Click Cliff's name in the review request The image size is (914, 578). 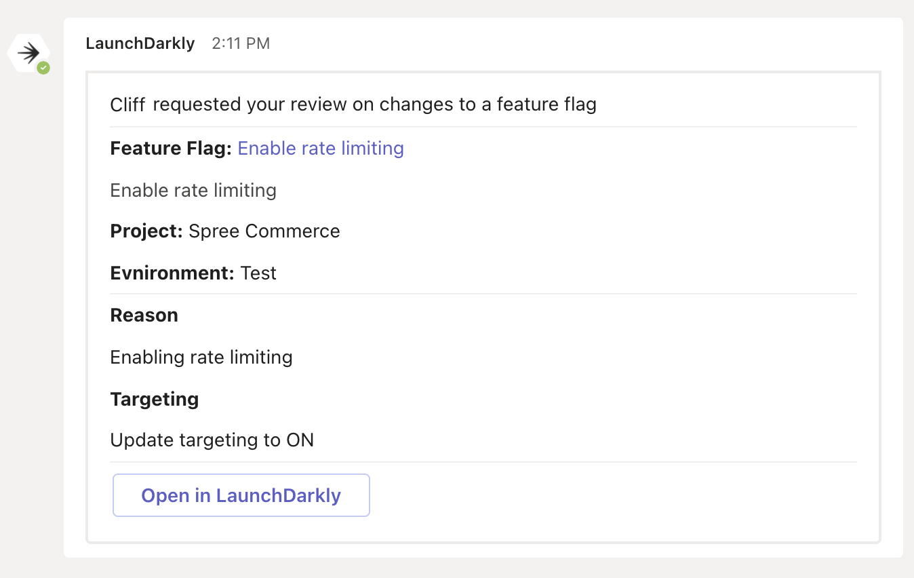(x=126, y=104)
